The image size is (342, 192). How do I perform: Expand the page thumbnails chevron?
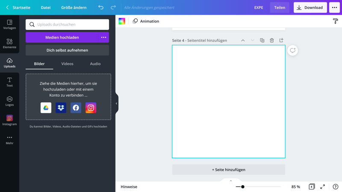pyautogui.click(x=231, y=180)
